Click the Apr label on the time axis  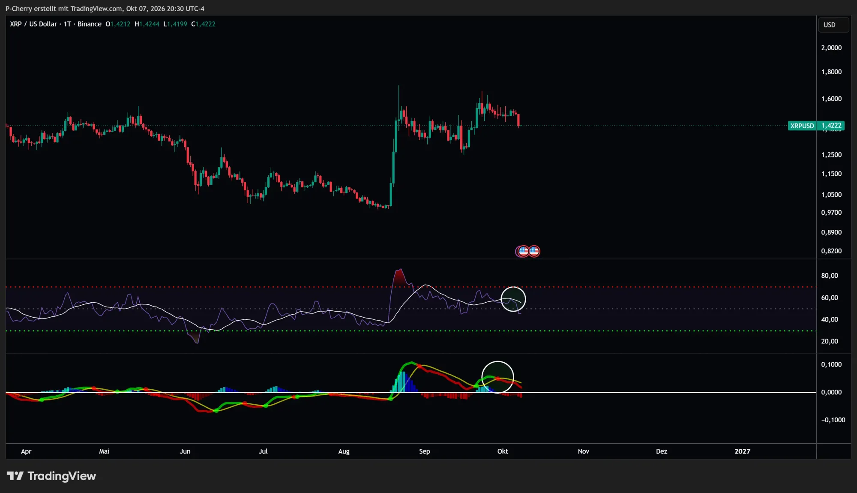[x=26, y=451]
